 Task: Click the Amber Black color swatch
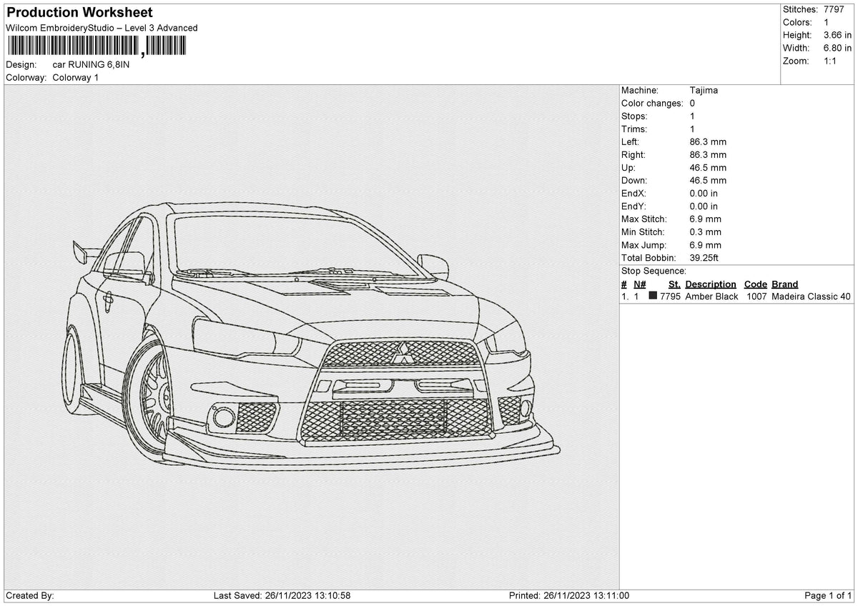coord(653,296)
